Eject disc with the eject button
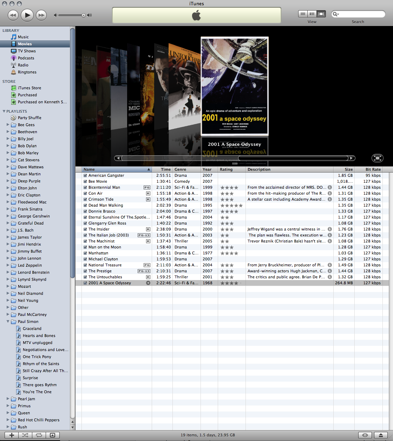The width and height of the screenshot is (393, 441). point(381,435)
